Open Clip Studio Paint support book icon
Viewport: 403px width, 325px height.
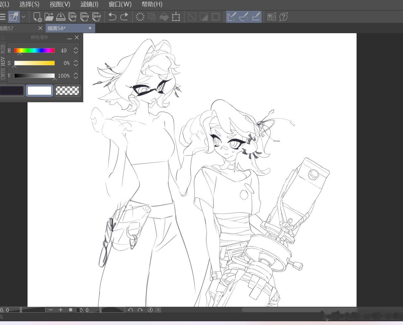point(272,17)
